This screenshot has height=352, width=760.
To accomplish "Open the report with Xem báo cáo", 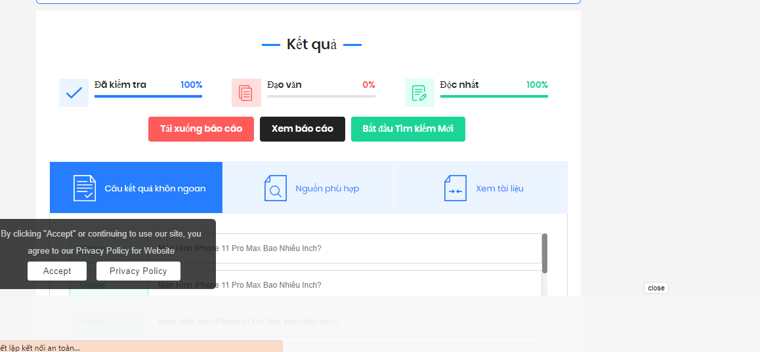I will point(303,128).
